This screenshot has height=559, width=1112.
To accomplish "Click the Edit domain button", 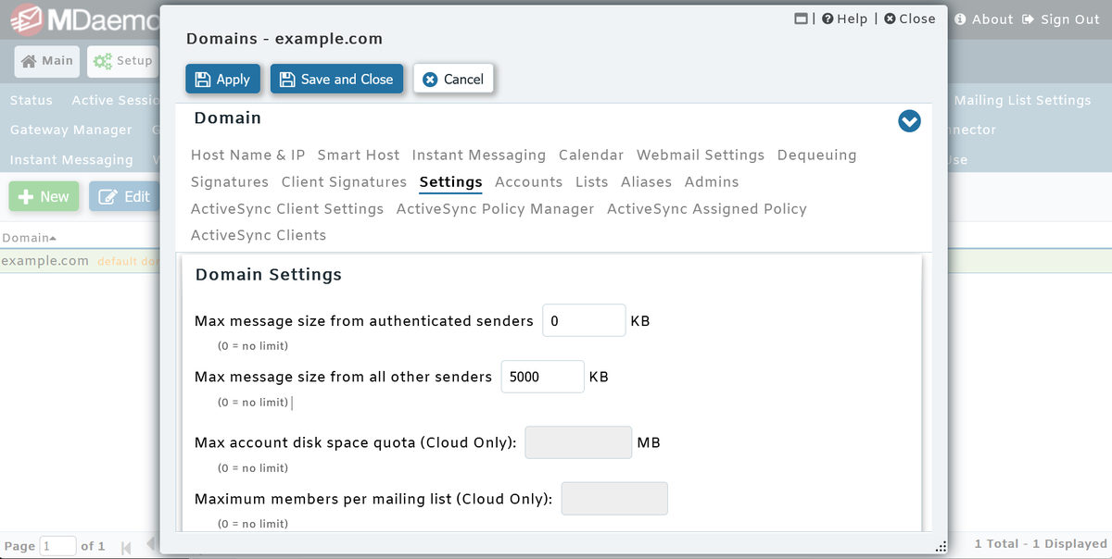I will [124, 196].
